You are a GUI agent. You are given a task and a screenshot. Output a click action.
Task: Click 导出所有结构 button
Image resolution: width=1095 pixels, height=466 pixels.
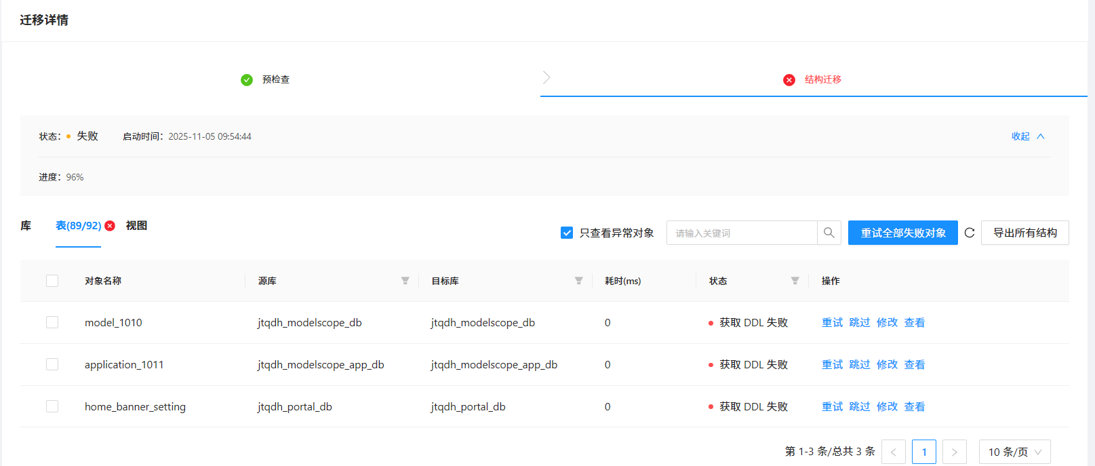pos(1024,233)
